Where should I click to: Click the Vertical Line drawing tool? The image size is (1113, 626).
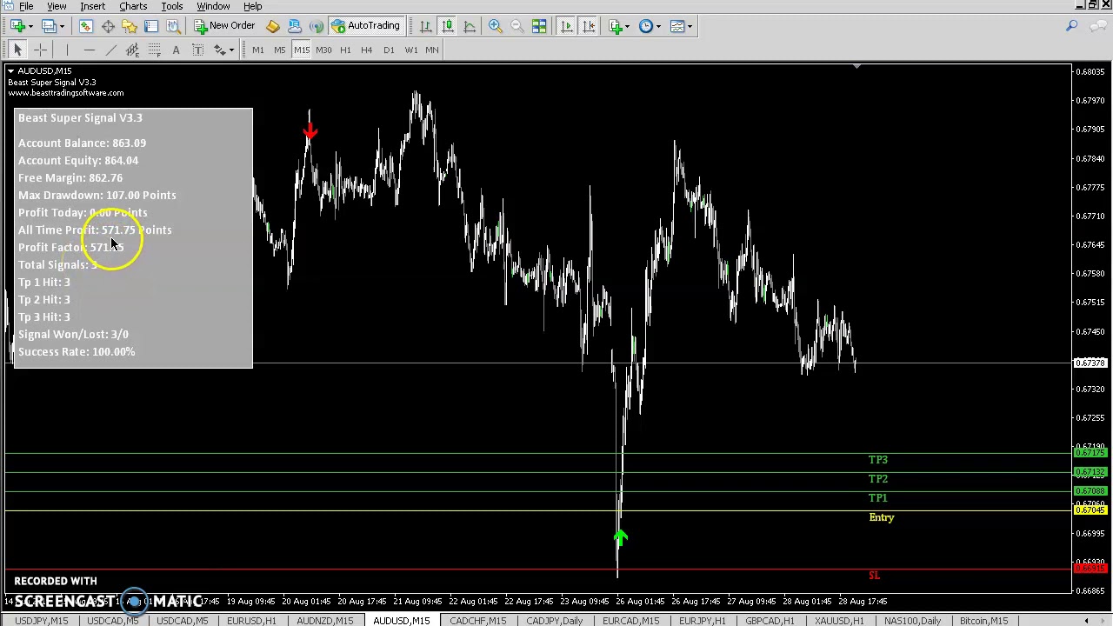(x=67, y=50)
